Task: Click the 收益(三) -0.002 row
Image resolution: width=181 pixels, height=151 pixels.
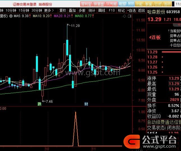Action: coord(164,116)
